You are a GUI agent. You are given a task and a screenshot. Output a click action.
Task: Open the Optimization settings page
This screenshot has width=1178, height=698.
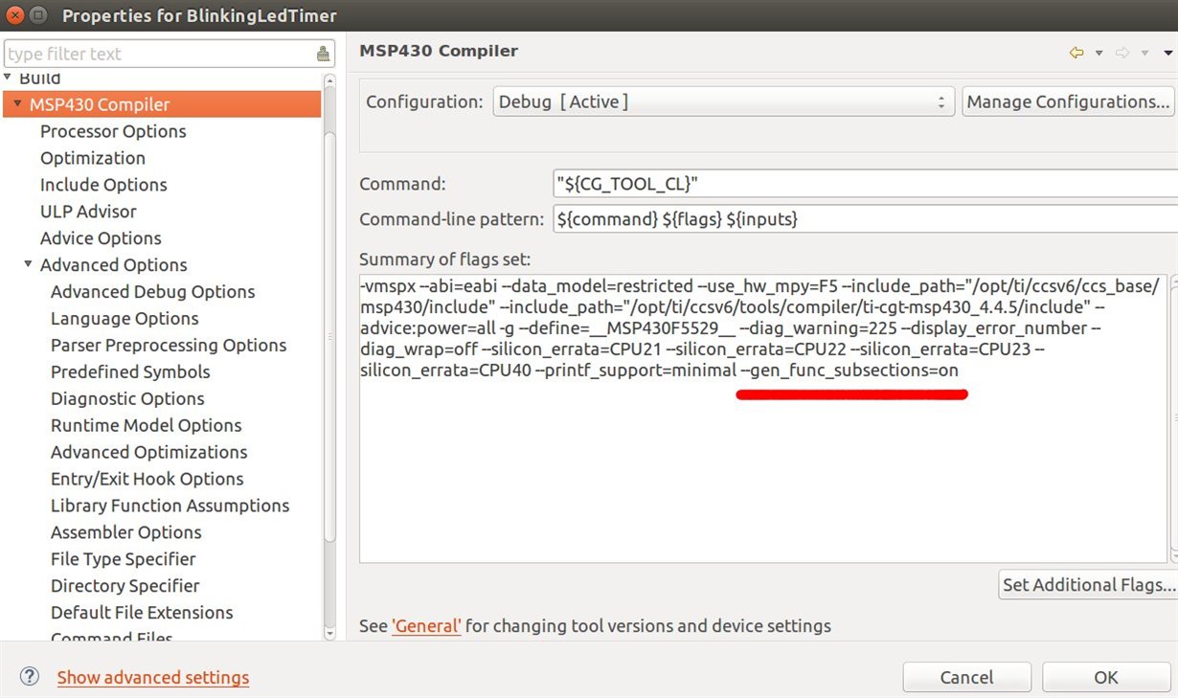(93, 158)
